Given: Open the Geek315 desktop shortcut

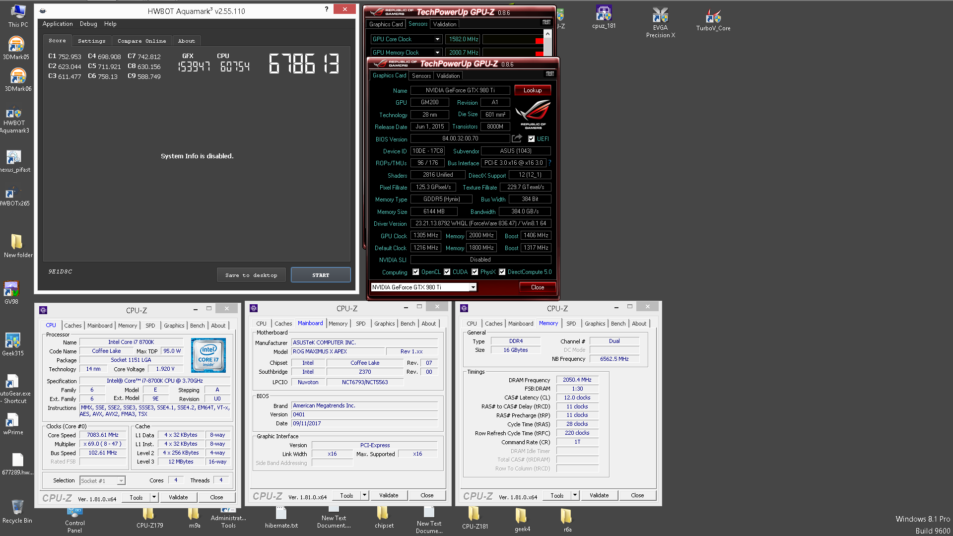Looking at the screenshot, I should [13, 344].
